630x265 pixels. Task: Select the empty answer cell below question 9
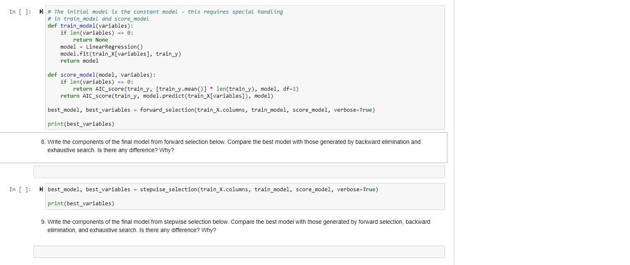(x=239, y=251)
